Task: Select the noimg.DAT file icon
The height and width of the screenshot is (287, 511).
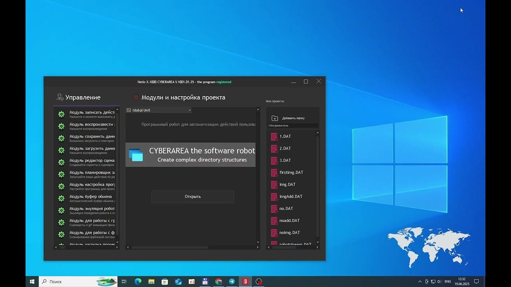Action: [x=274, y=232]
